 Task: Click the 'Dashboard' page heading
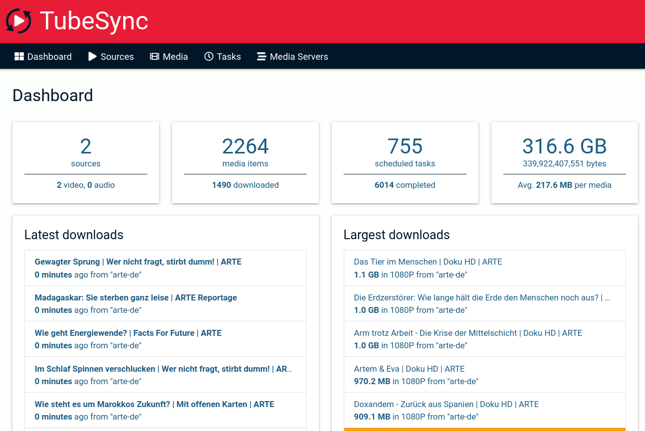coord(53,95)
